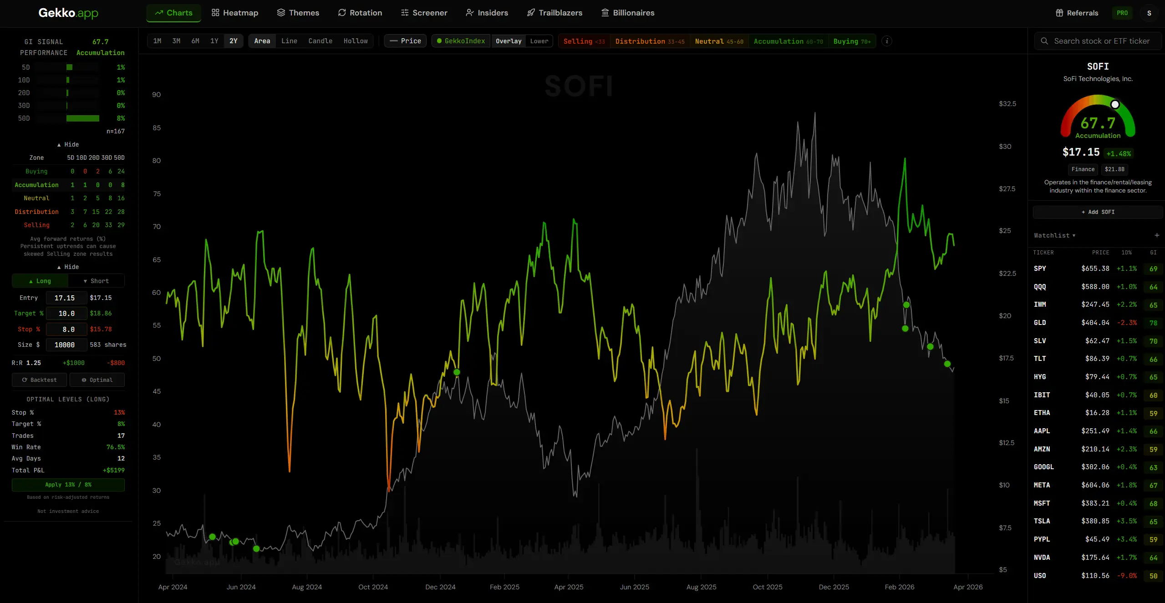Toggle the Price line on the chart
Viewport: 1165px width, 603px height.
tap(405, 41)
